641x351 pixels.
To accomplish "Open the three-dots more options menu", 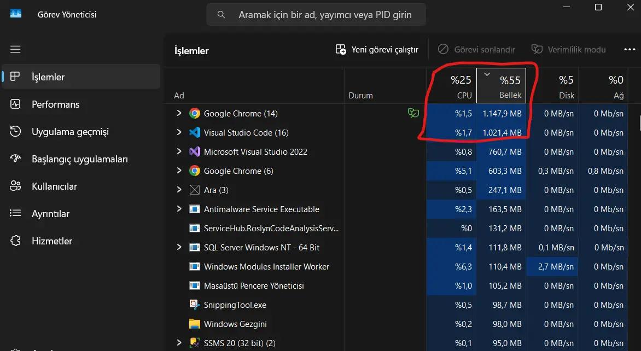I will (630, 49).
